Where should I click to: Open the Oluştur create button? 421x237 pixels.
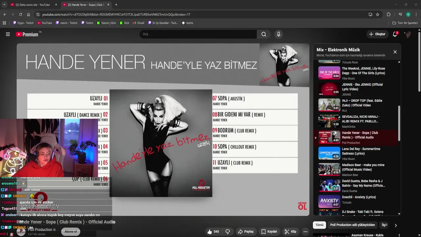[x=377, y=34]
